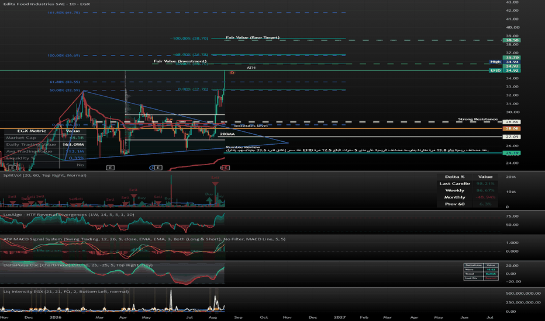Click the Oct label on time axis

[x=264, y=317]
